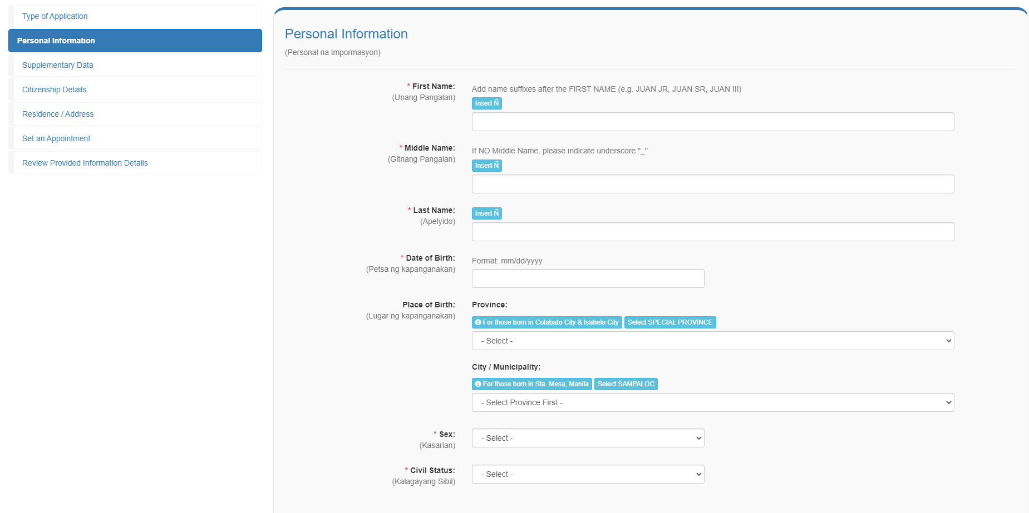The width and height of the screenshot is (1029, 513).
Task: Expand the Sex dropdown
Action: tap(588, 438)
